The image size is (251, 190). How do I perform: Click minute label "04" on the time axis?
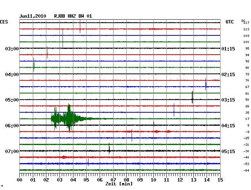coord(73,180)
